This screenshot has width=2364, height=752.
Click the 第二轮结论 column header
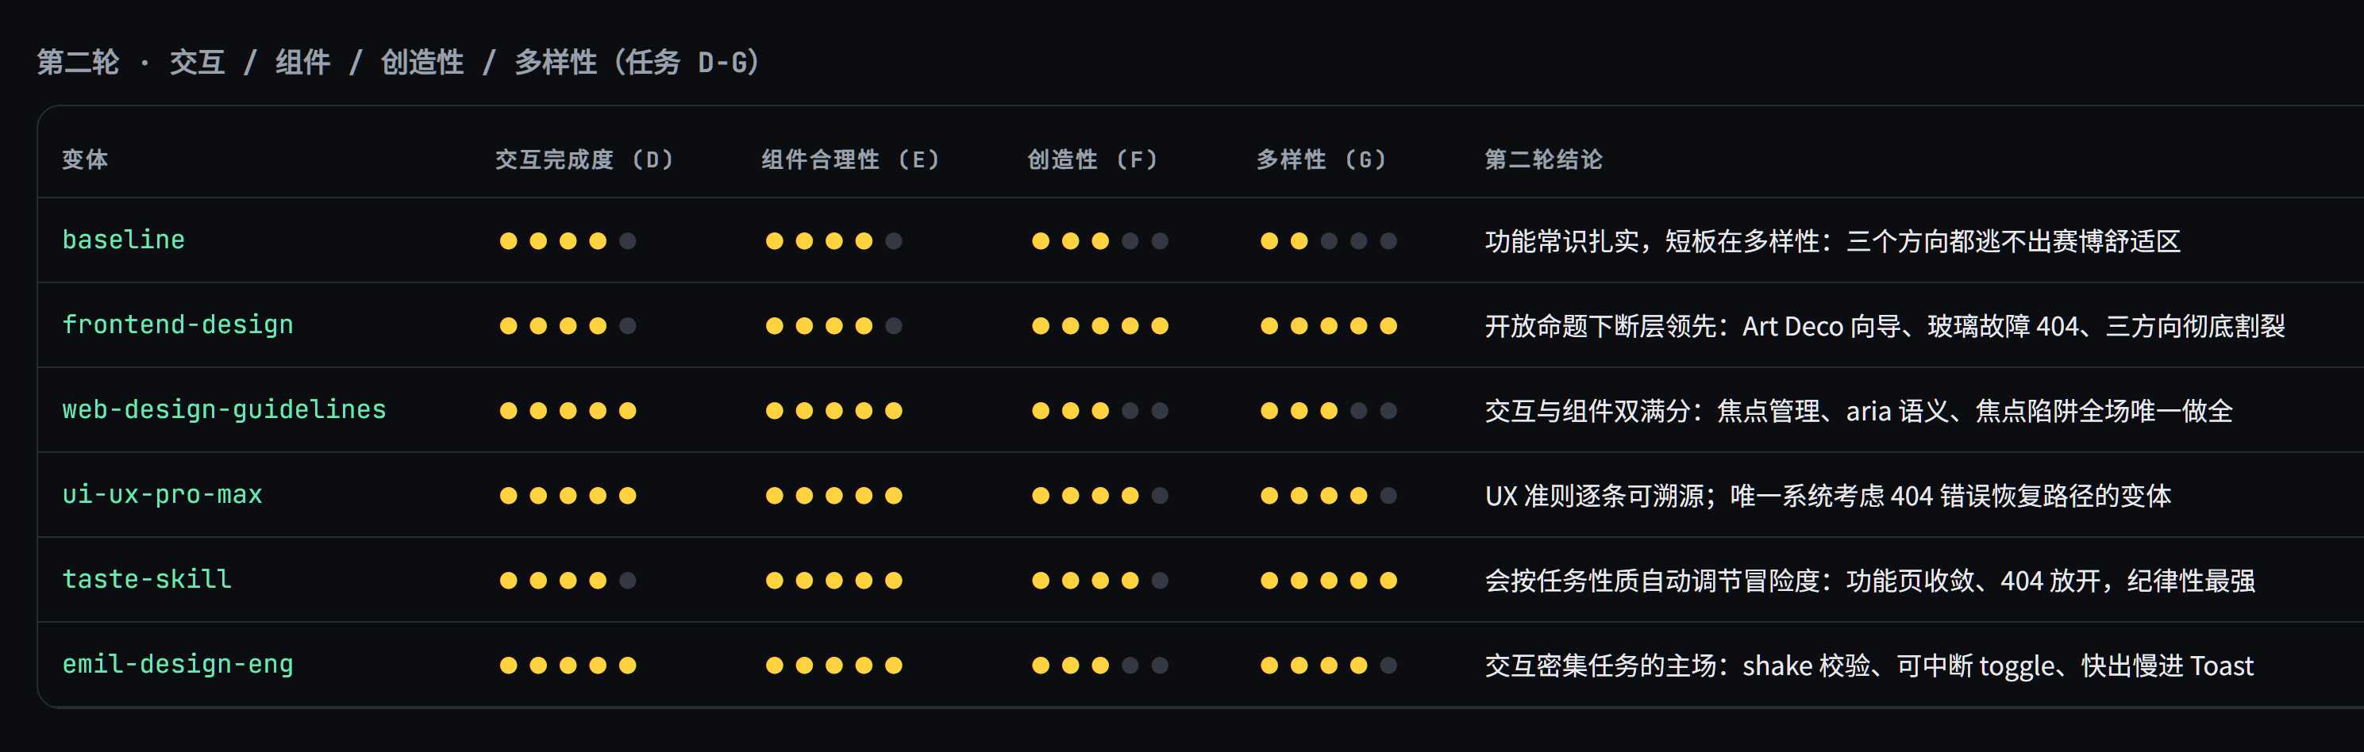click(x=1543, y=159)
